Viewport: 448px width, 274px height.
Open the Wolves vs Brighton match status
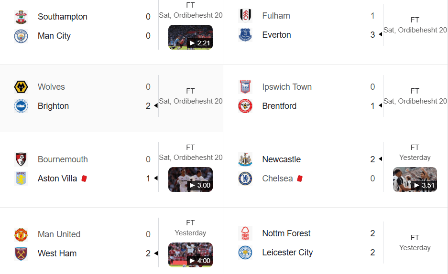point(191,96)
